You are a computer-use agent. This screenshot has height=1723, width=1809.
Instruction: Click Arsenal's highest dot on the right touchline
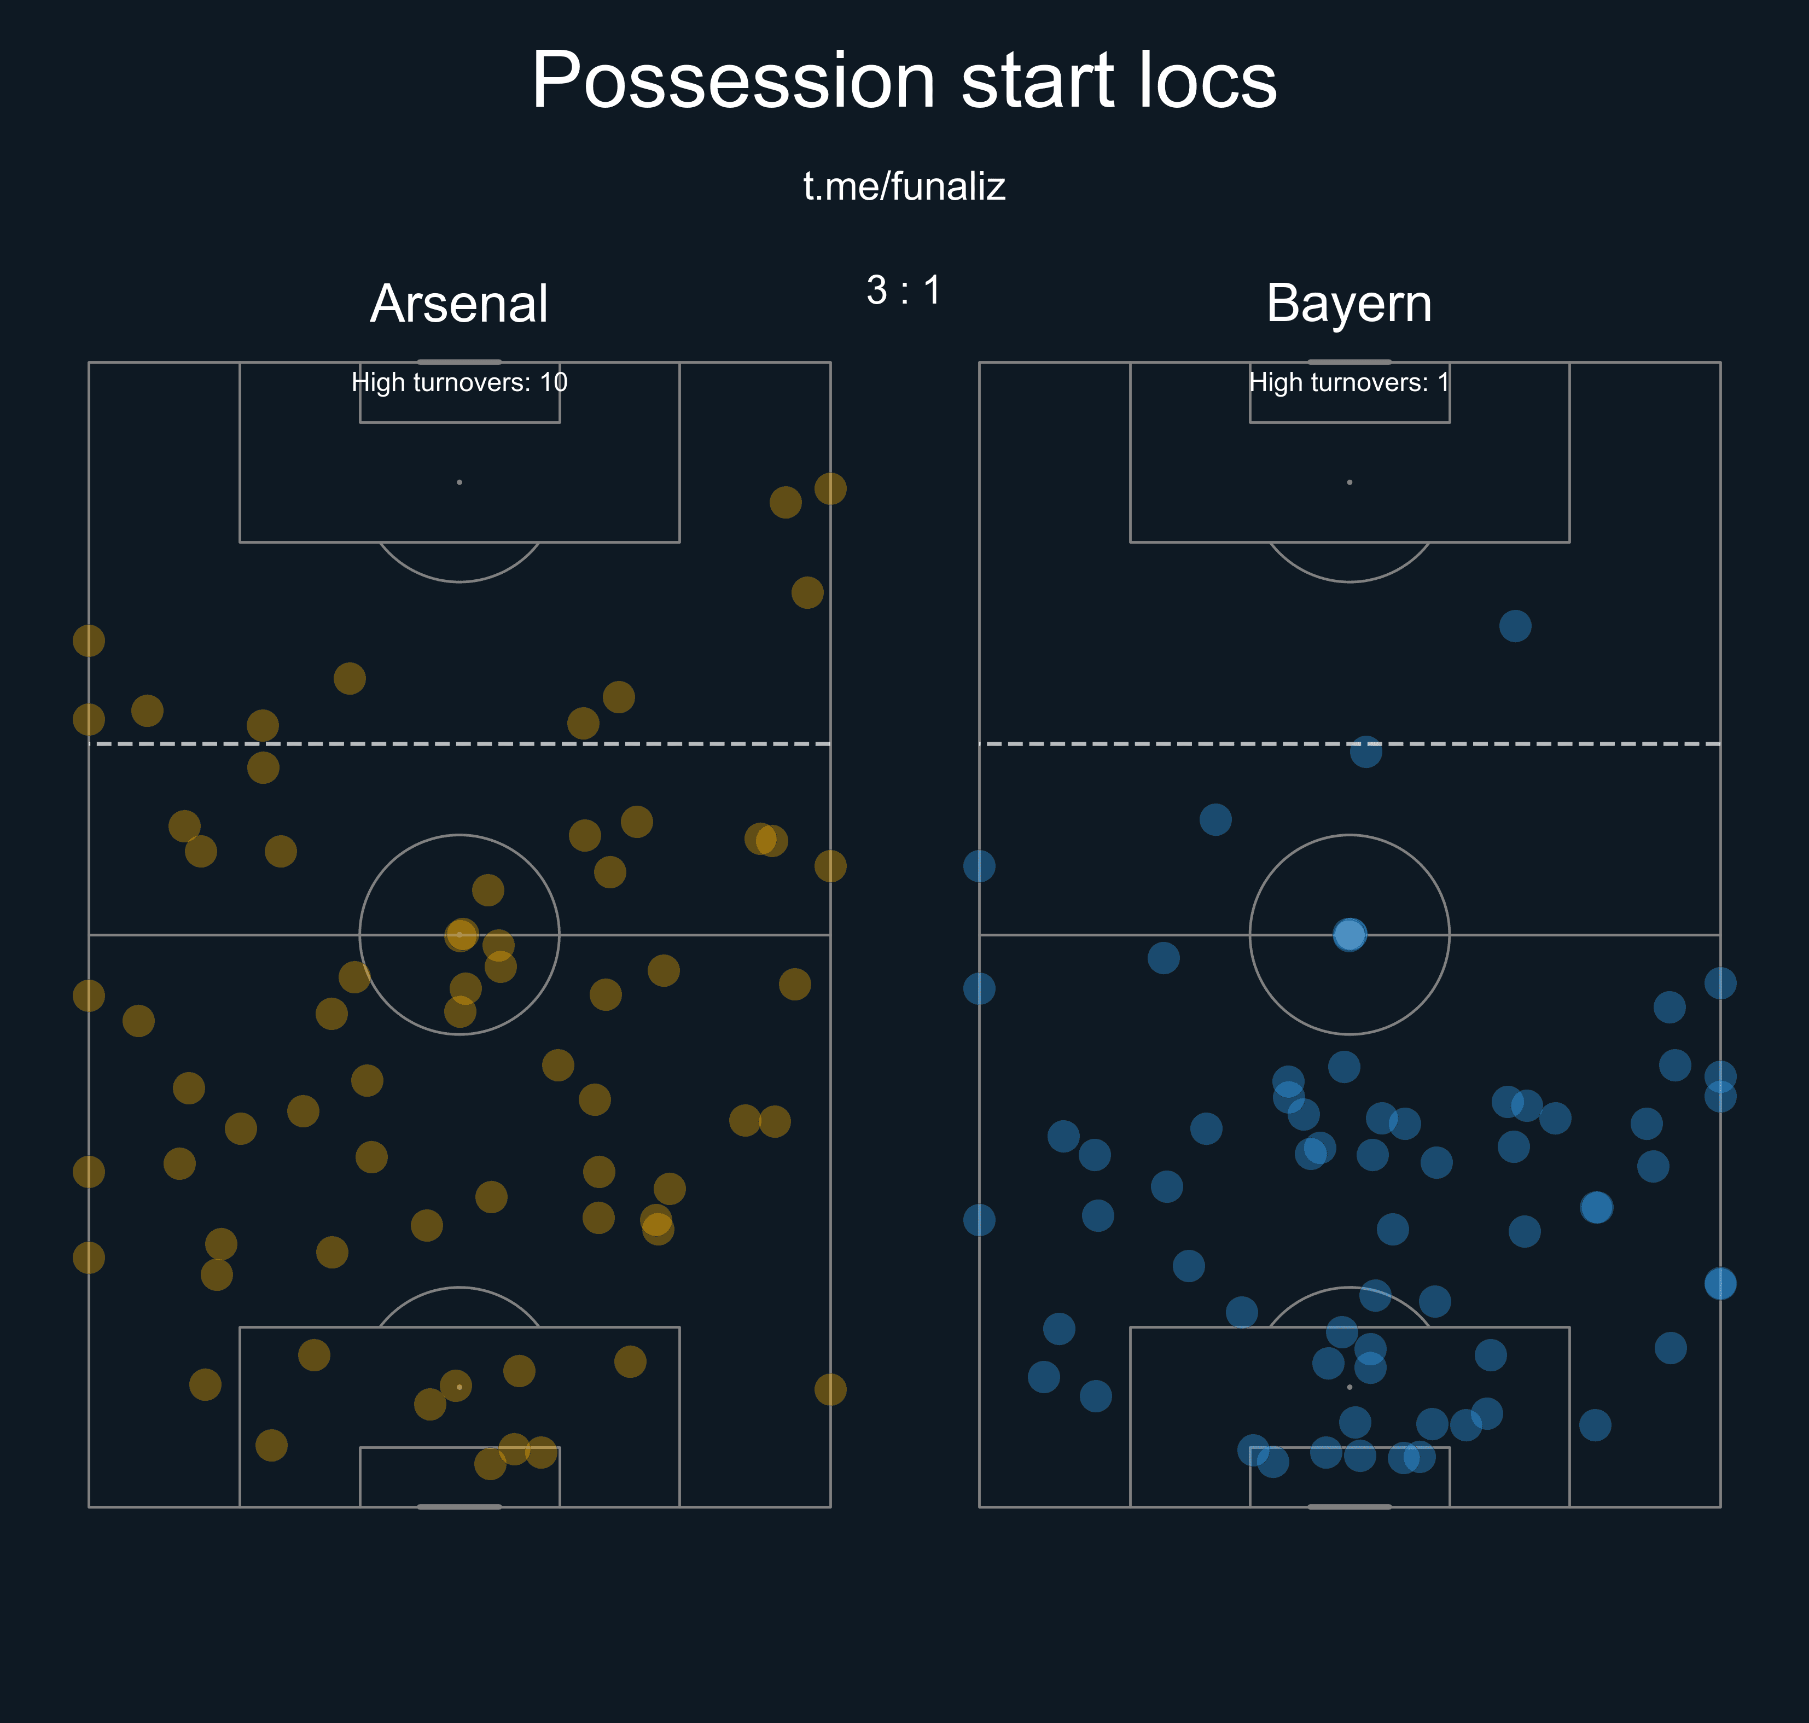click(x=829, y=488)
